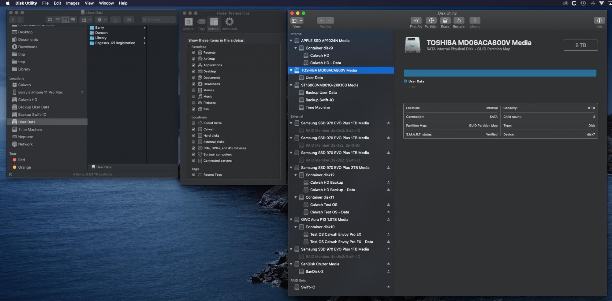This screenshot has width=612, height=301.
Task: Open the View dropdown in Disk Utility
Action: (297, 20)
